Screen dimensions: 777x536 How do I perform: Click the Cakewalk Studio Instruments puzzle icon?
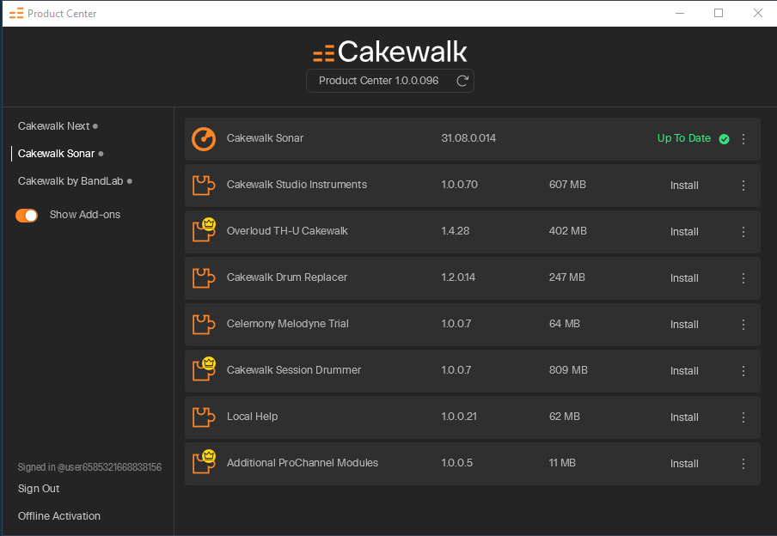pyautogui.click(x=204, y=186)
